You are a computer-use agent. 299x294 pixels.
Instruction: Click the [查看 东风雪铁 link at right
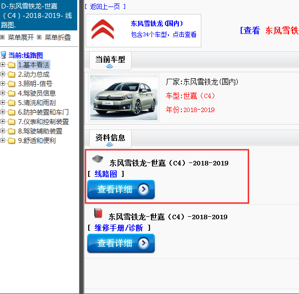269,30
